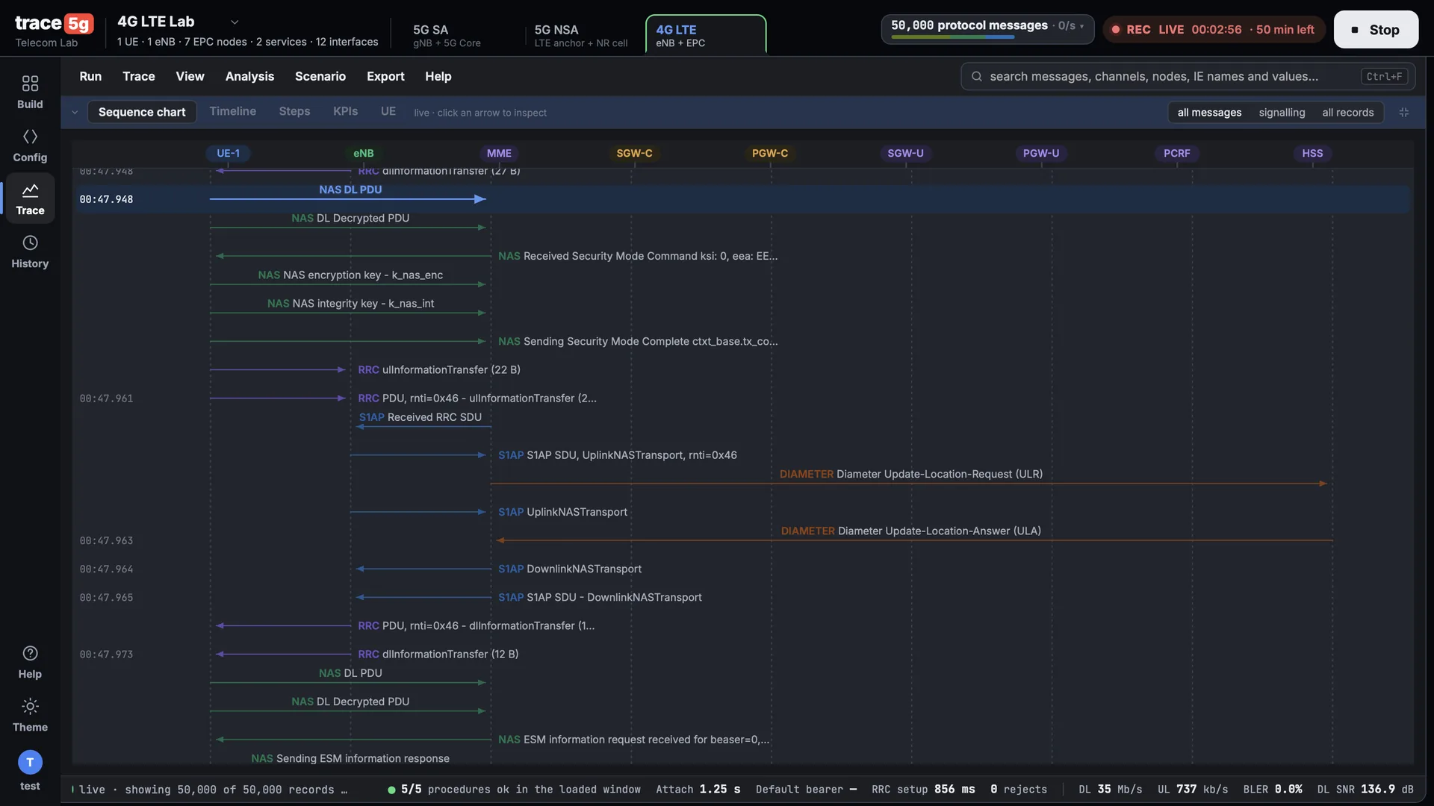Select the HSS node header

click(1312, 153)
